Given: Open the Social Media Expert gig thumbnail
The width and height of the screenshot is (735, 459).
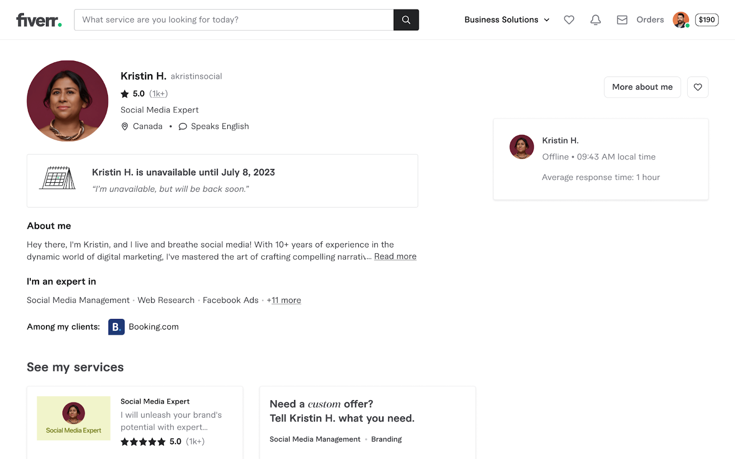Looking at the screenshot, I should [73, 418].
